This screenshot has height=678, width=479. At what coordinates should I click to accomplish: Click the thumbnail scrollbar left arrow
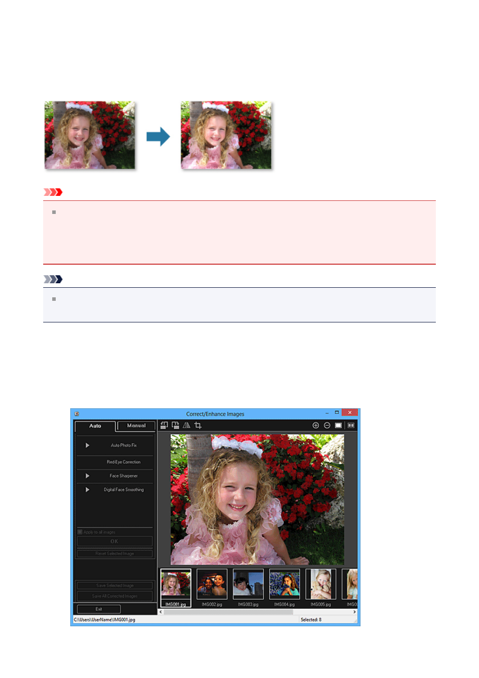coord(161,612)
